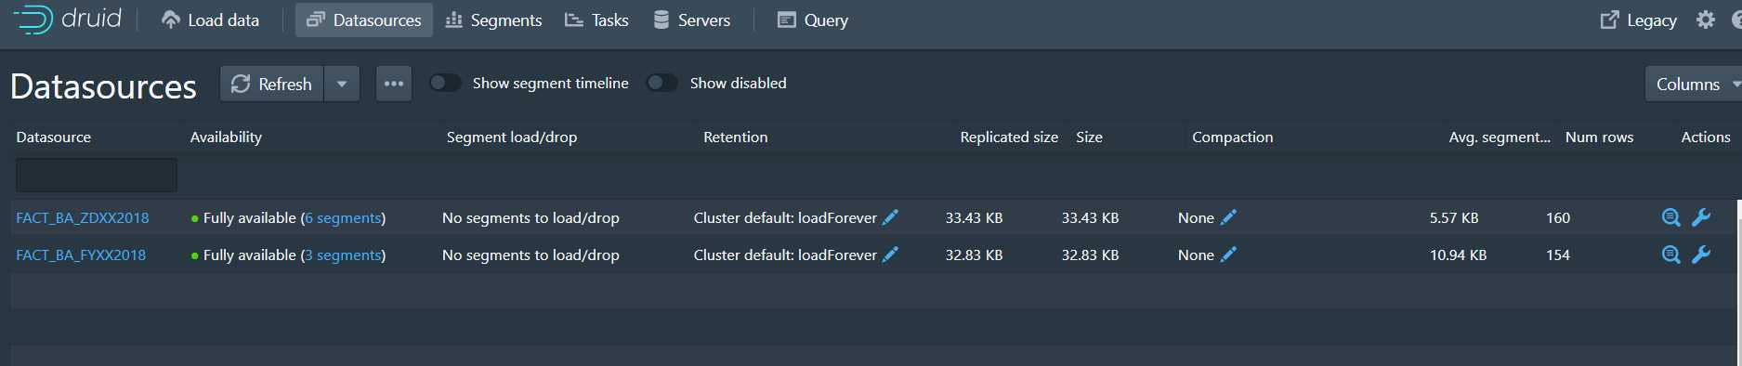Go to the Segments tab

click(x=493, y=20)
